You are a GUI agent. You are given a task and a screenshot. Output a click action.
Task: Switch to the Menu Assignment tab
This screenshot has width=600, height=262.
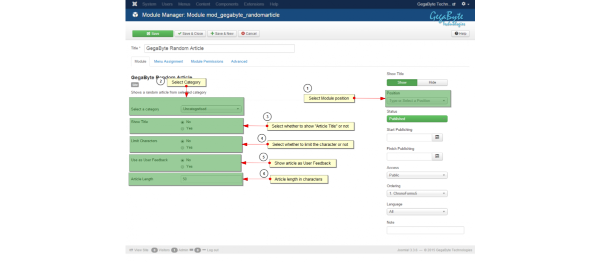coord(168,61)
